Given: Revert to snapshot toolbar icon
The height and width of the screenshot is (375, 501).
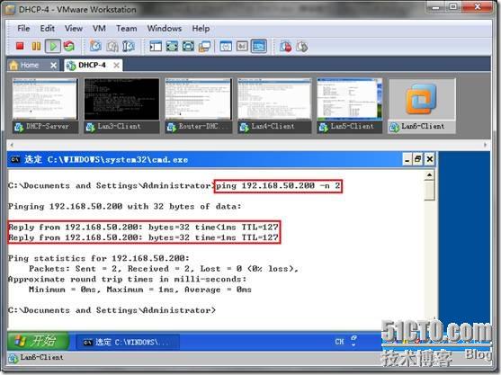Looking at the screenshot, I should coord(112,47).
